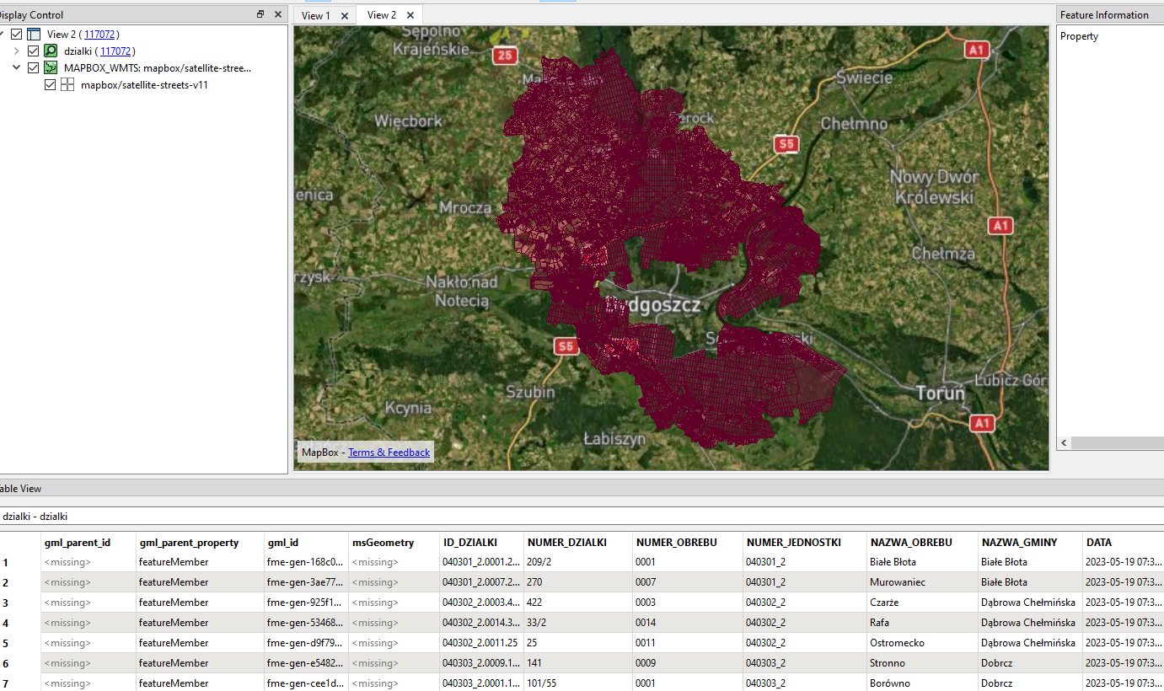Toggle the MAPBOX_WMTS layer checkbox
This screenshot has height=691, width=1164.
coord(34,68)
